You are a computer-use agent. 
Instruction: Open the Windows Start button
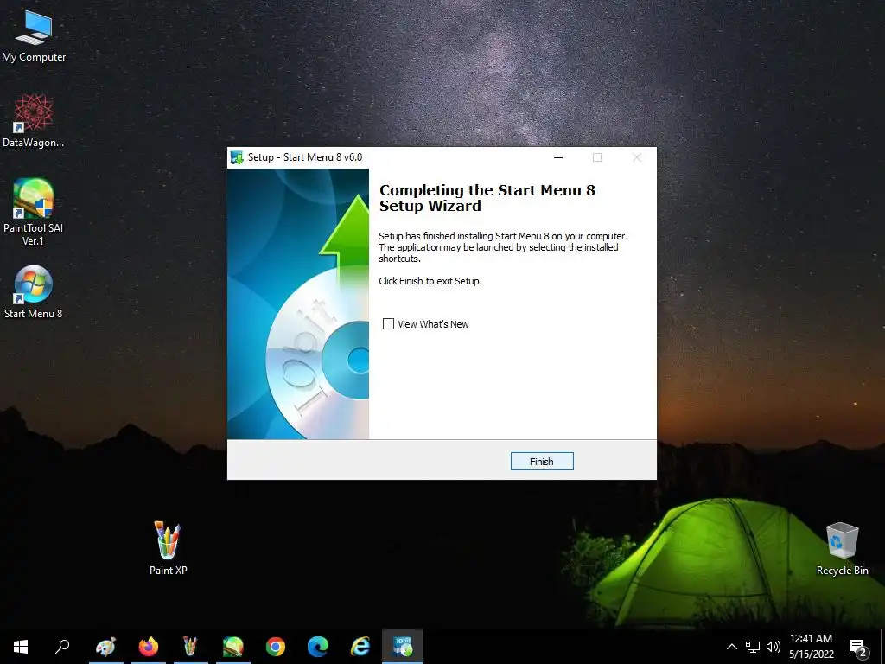(21, 647)
